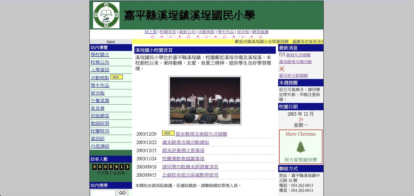Open 資訊組 in sidebar
Viewport: 414px width, 196px height.
click(x=98, y=138)
